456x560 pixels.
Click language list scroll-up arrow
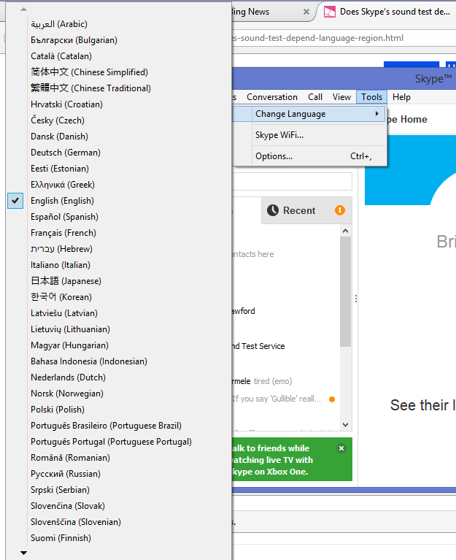tap(23, 9)
